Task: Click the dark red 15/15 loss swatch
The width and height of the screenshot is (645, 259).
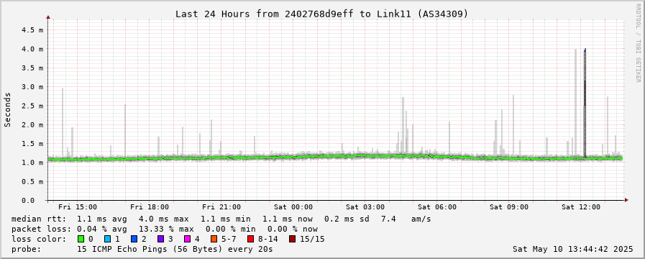Action: click(x=292, y=239)
